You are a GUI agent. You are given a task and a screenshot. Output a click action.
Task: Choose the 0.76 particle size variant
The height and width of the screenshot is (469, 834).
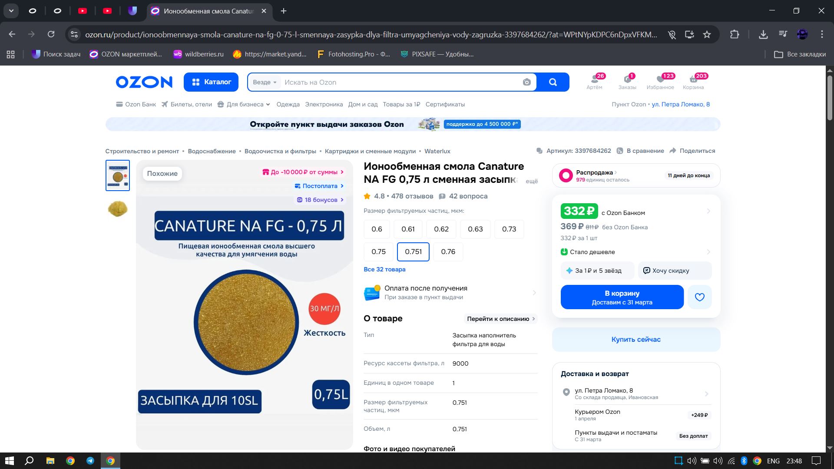[x=448, y=252]
